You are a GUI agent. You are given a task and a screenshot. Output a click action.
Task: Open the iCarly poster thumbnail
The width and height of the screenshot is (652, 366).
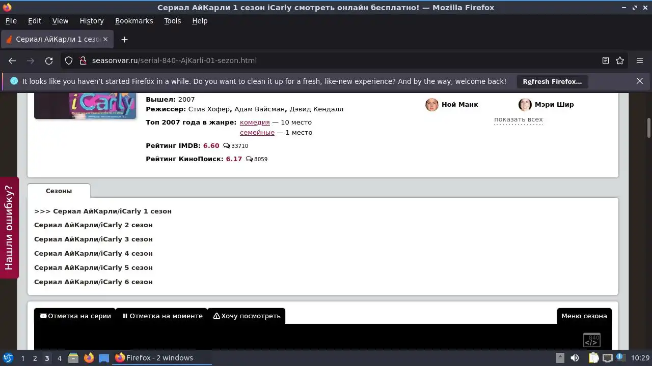point(85,106)
